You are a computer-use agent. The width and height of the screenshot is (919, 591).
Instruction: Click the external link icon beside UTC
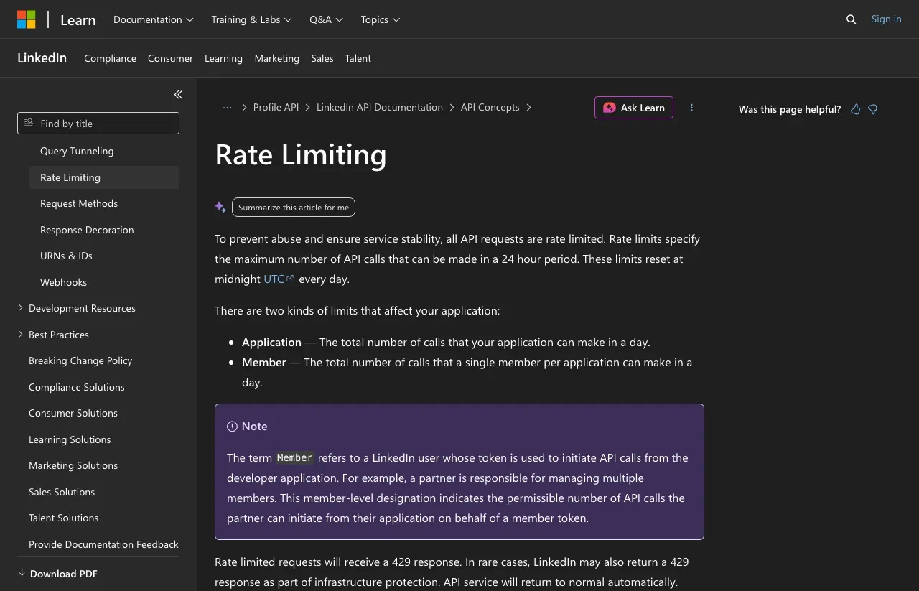pyautogui.click(x=290, y=279)
